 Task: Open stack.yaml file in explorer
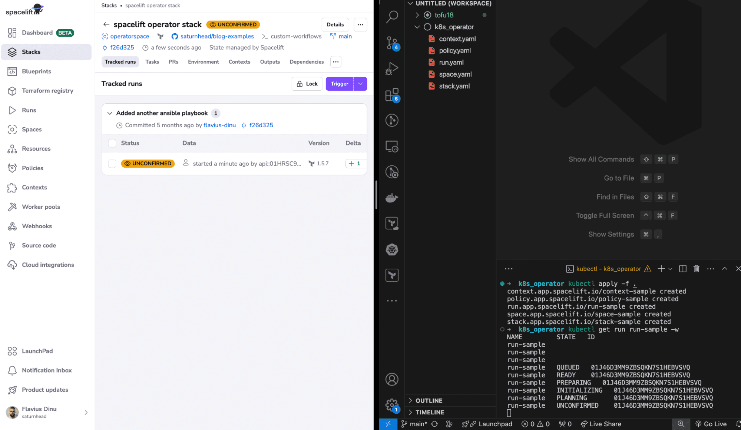point(454,86)
